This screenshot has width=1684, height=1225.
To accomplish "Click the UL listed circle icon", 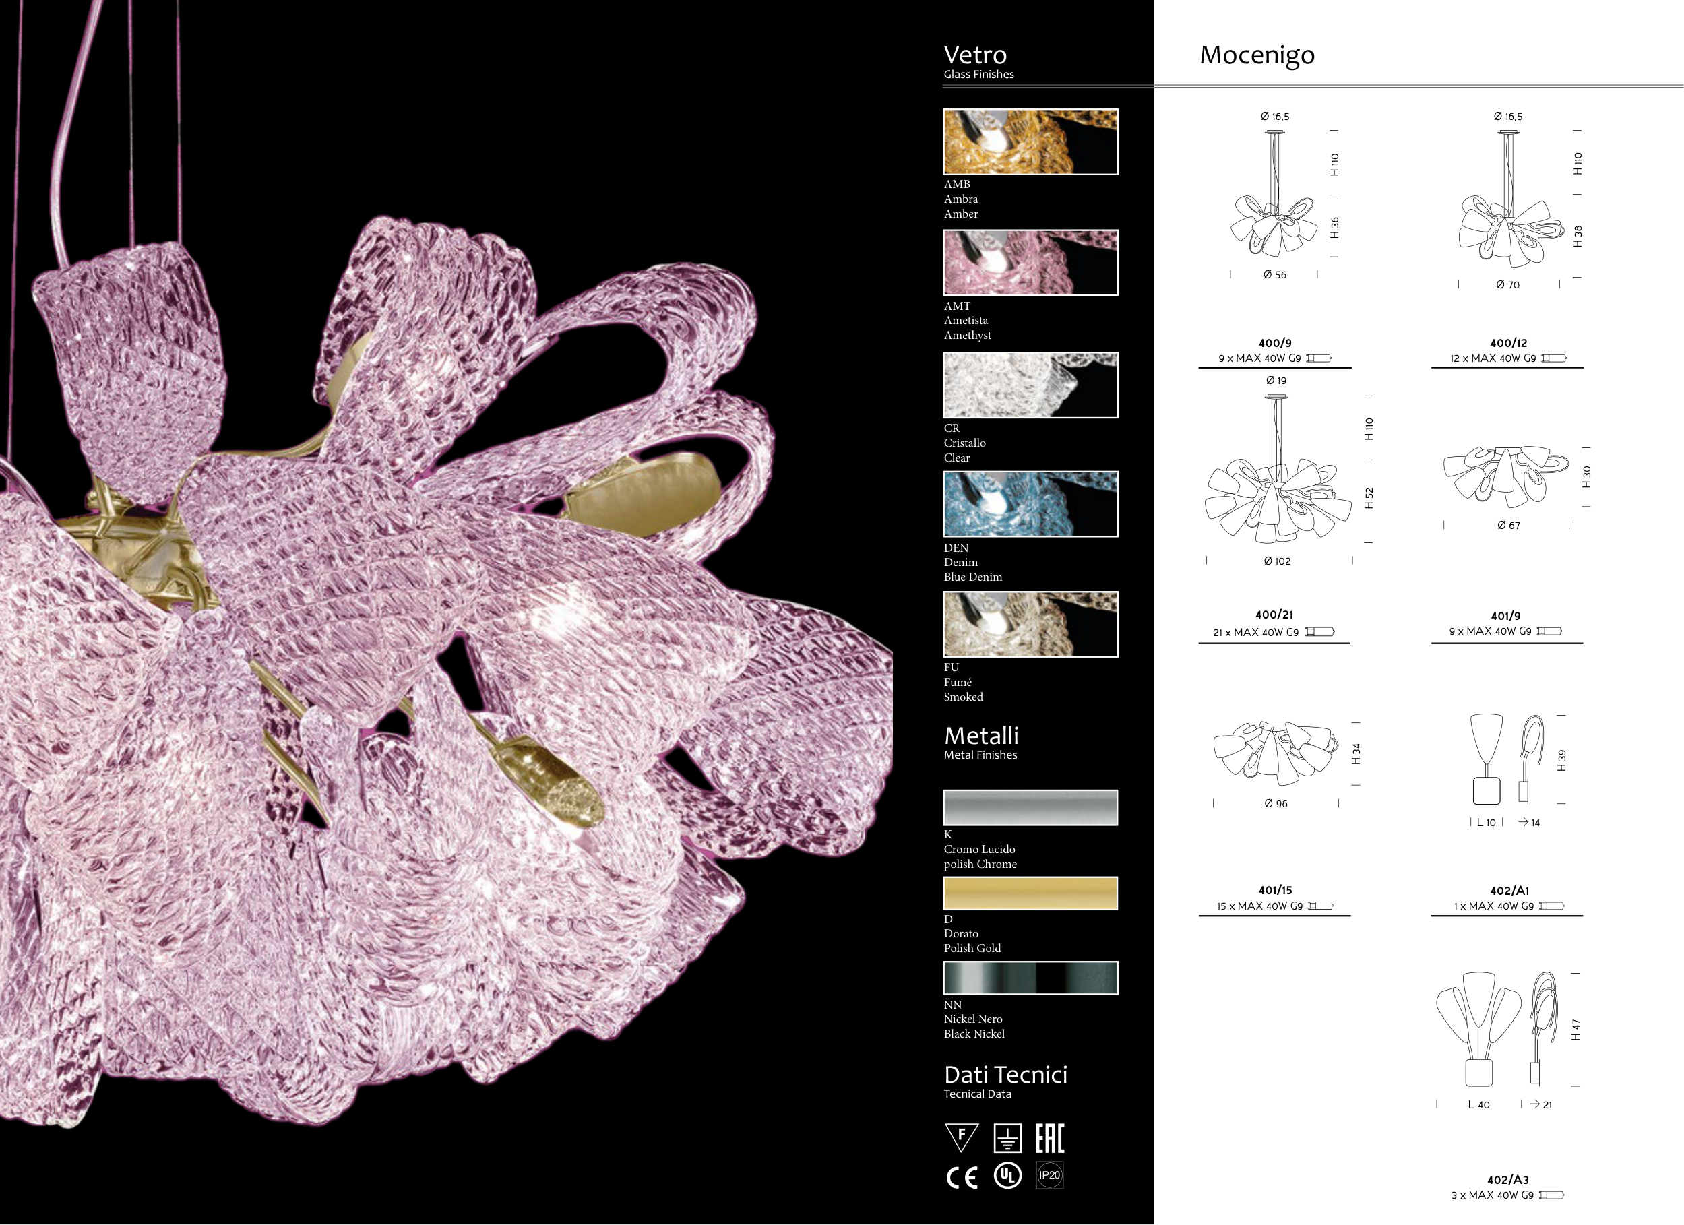I will point(1007,1175).
